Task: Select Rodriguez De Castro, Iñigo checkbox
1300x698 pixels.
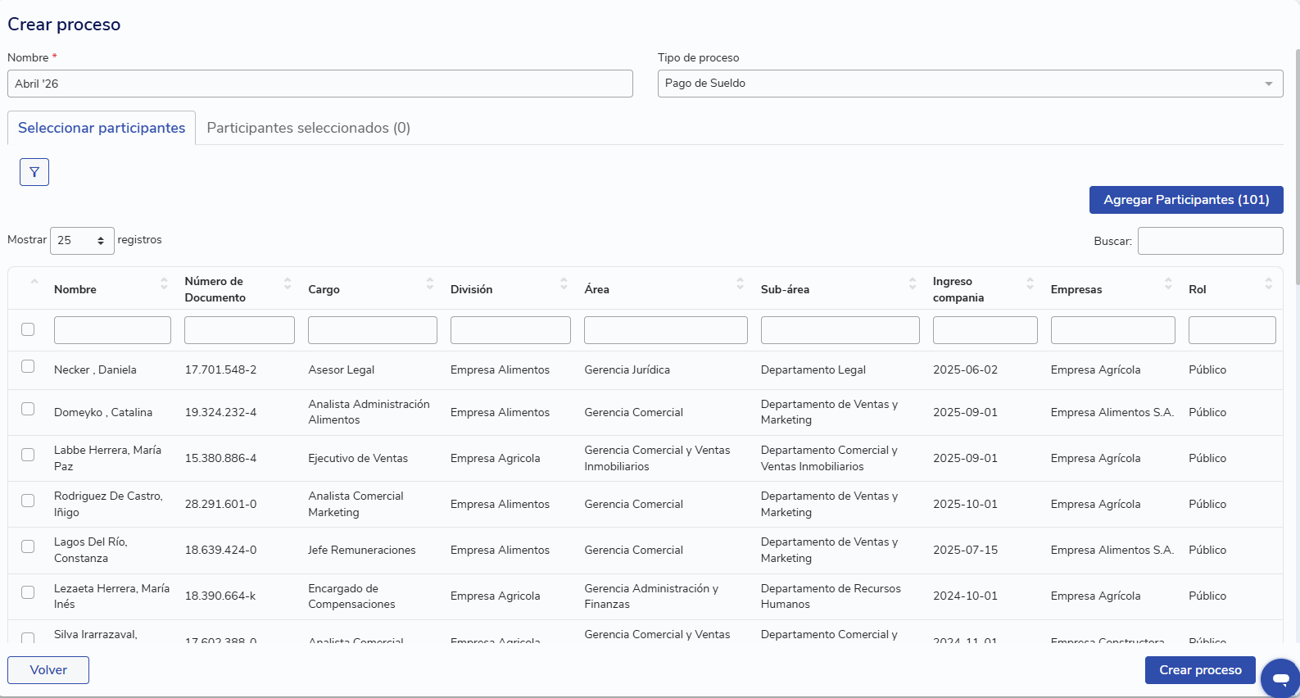Action: pyautogui.click(x=28, y=501)
